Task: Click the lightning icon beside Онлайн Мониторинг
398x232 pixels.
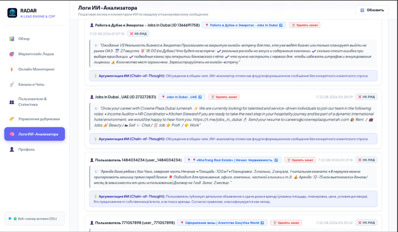Action: click(x=12, y=69)
